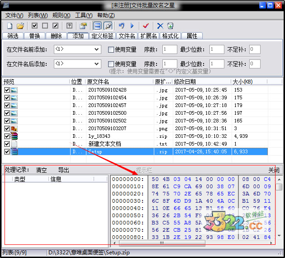Sort list by 原文件名 column header
The image size is (285, 258).
[x=119, y=82]
